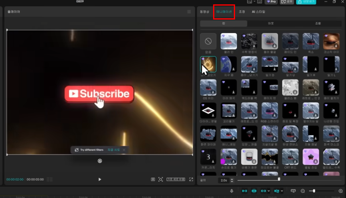Apply the 밀기 D animation

[270, 64]
